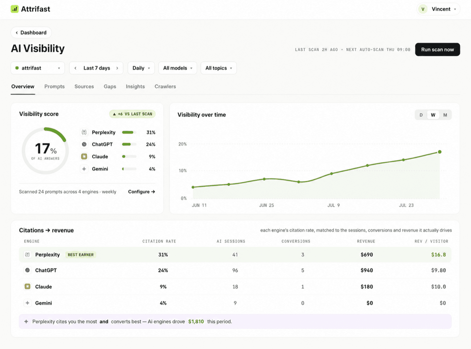Click the $1,810 total in banner
471x349 pixels.
coord(196,321)
